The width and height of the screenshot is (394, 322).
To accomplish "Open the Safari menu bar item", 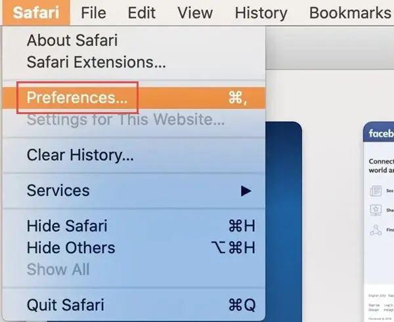I will pyautogui.click(x=36, y=12).
